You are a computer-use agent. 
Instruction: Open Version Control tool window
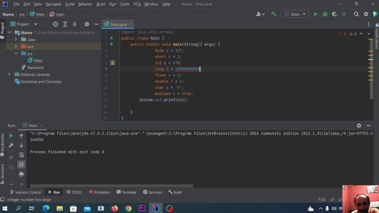click(x=25, y=192)
